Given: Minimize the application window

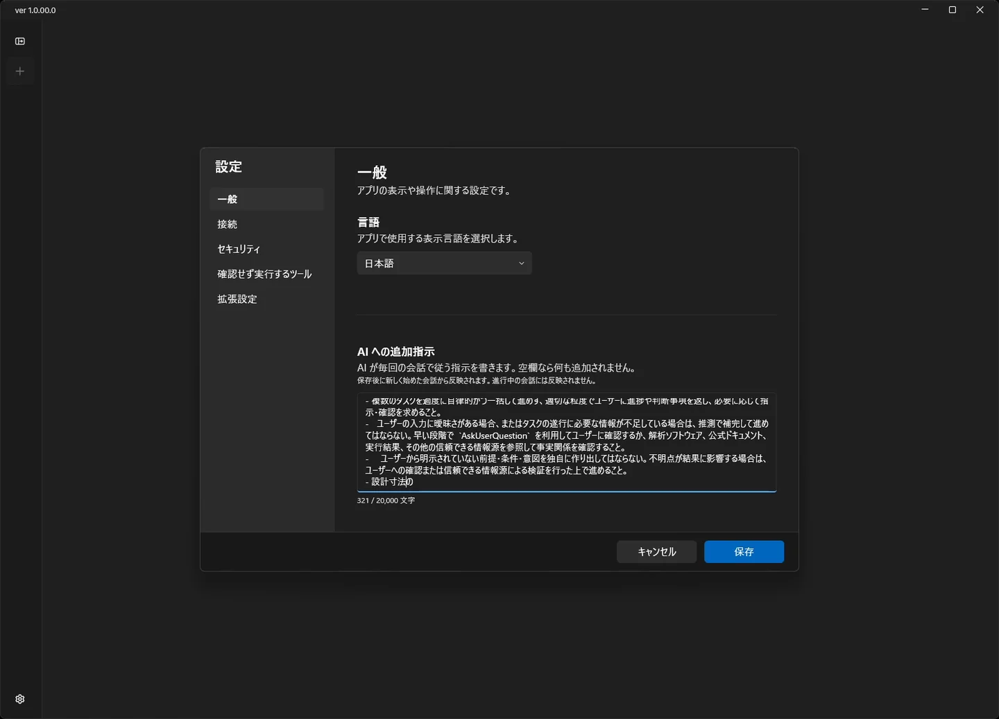Looking at the screenshot, I should coord(925,10).
